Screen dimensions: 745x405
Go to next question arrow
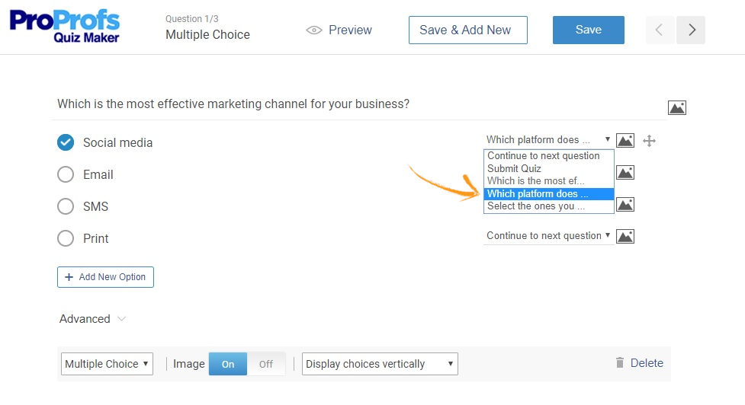pos(691,30)
